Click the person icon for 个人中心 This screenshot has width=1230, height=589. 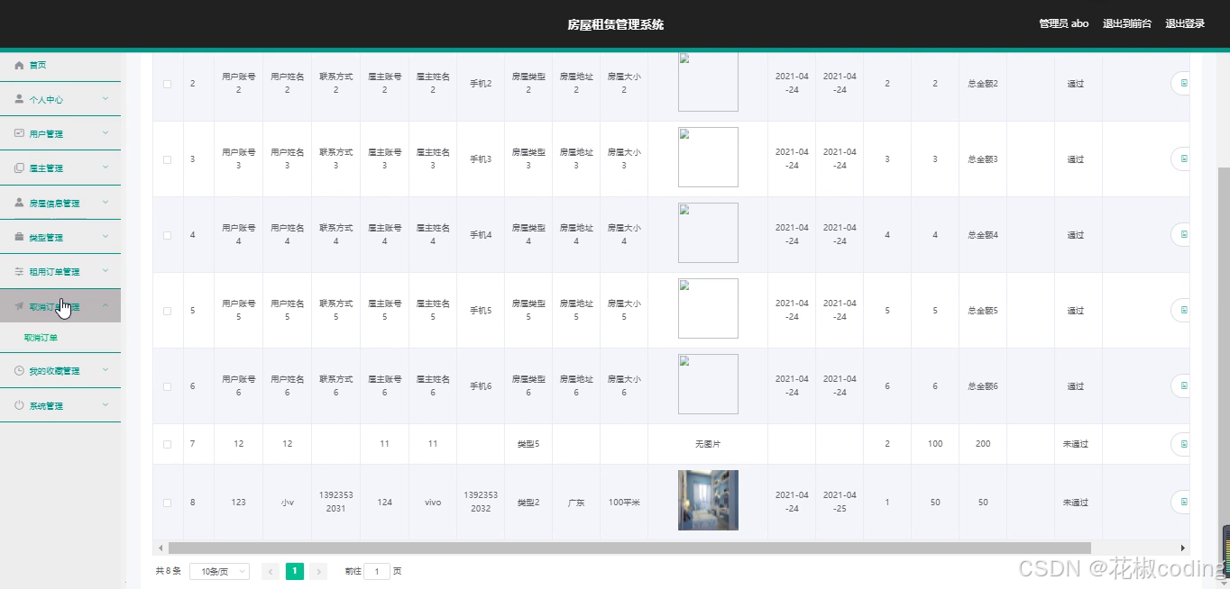pyautogui.click(x=19, y=99)
